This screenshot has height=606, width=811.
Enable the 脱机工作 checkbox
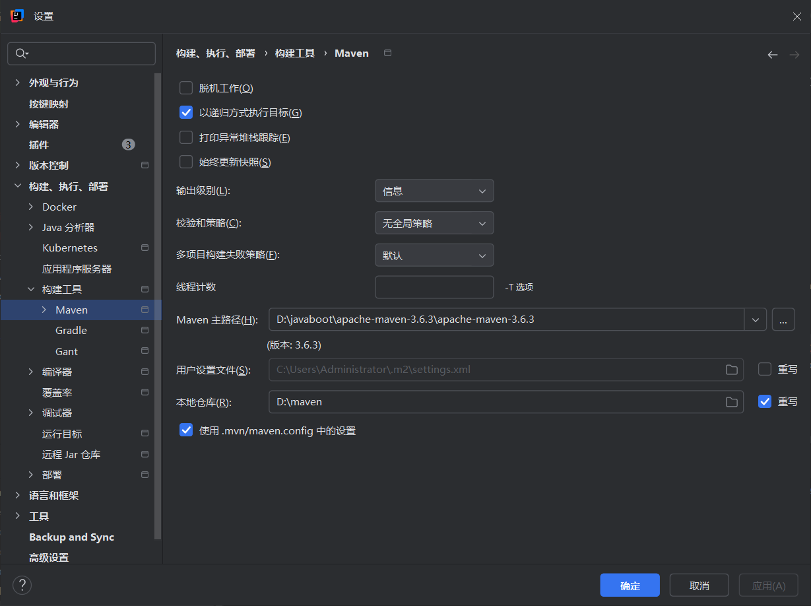[186, 88]
